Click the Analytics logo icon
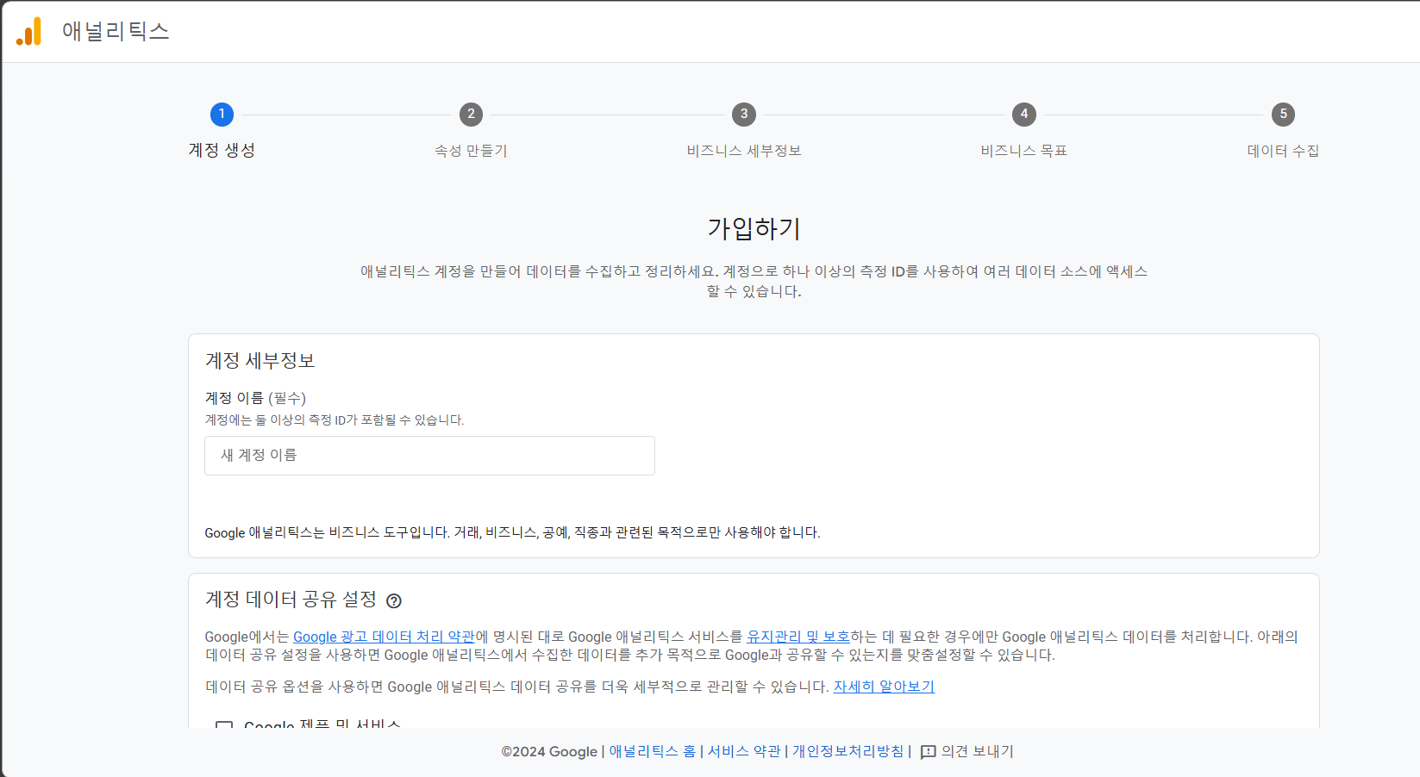 [x=28, y=31]
